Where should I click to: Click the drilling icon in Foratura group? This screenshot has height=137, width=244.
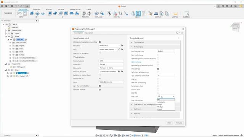(x=84, y=14)
